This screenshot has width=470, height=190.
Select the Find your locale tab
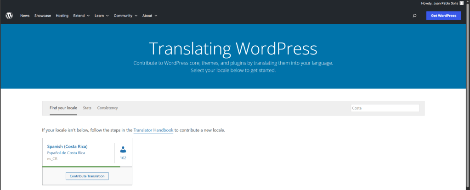(x=63, y=108)
